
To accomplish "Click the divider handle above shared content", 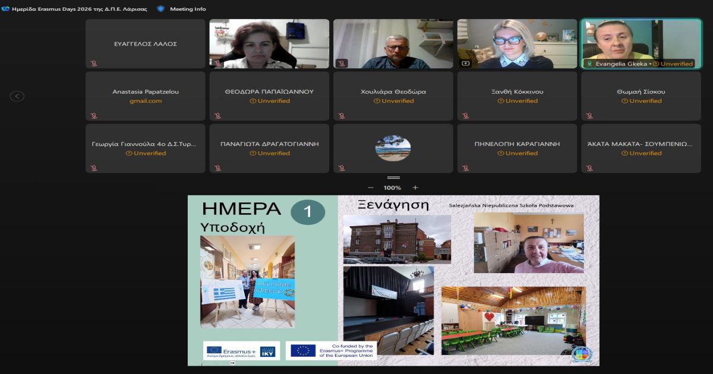I will click(393, 178).
